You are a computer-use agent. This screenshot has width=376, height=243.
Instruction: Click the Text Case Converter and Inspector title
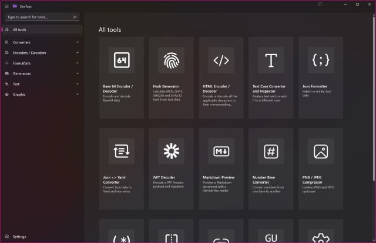(x=269, y=89)
